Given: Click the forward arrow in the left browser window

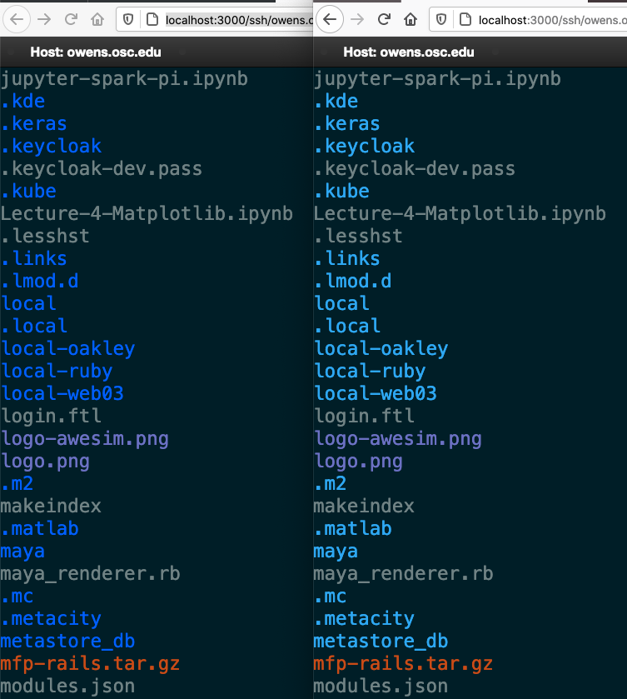Looking at the screenshot, I should (x=44, y=18).
